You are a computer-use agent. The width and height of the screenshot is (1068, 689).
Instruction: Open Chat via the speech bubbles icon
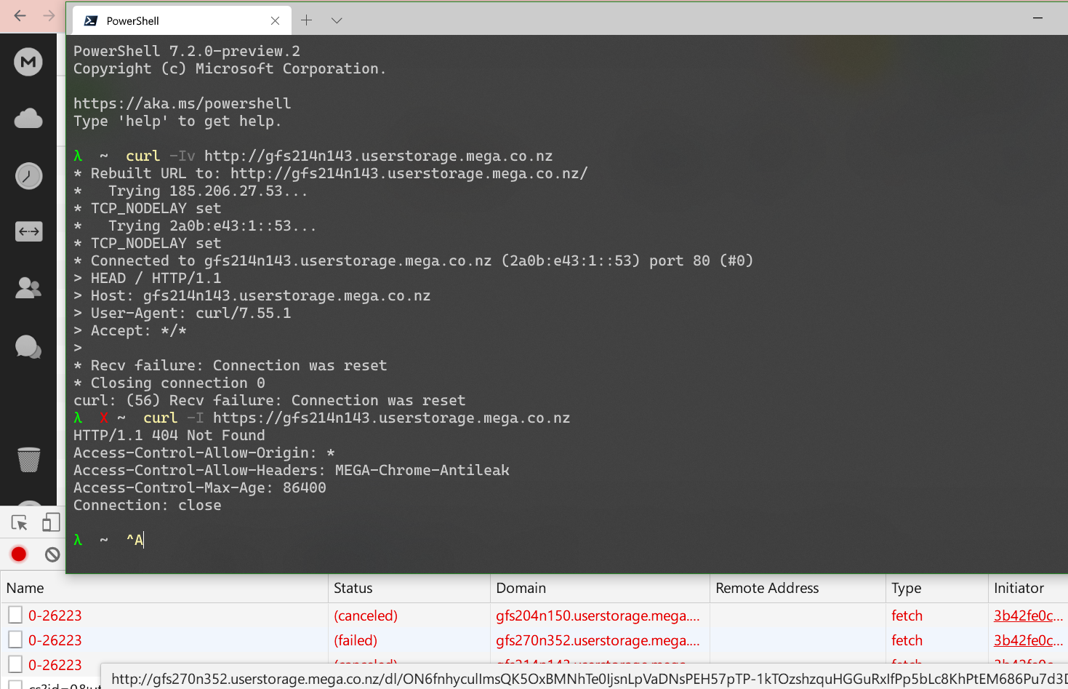click(28, 347)
